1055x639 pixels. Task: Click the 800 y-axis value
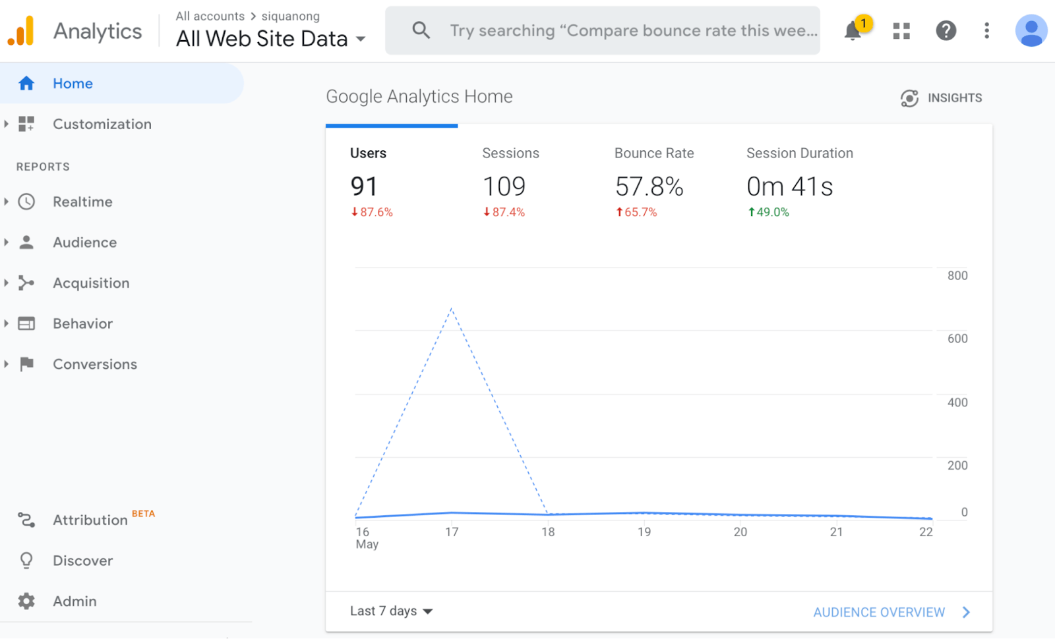coord(957,275)
